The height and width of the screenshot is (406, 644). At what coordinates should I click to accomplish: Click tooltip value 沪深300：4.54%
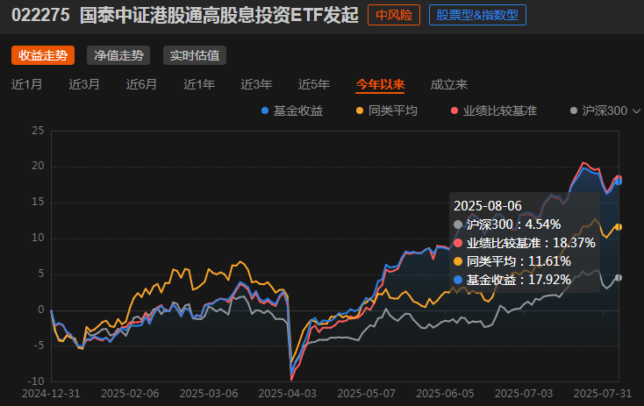(507, 224)
